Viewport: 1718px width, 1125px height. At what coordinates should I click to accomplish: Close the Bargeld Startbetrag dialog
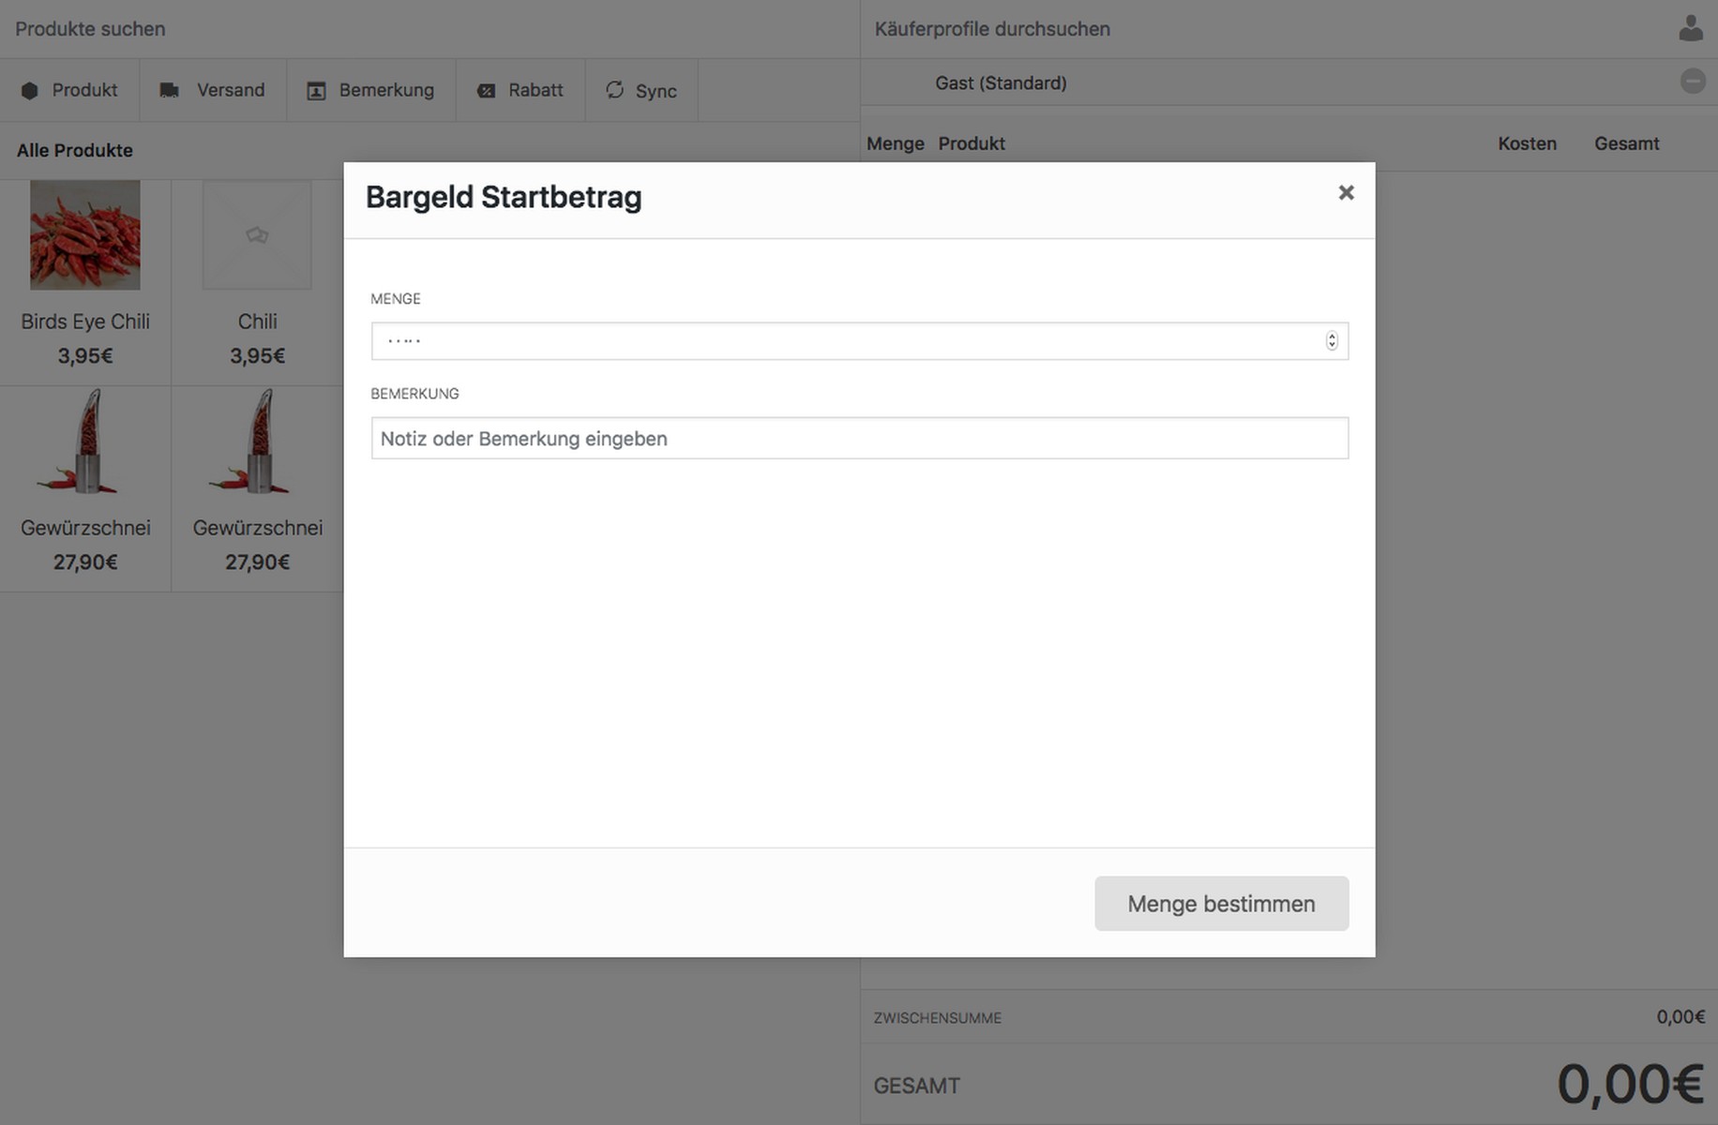pos(1346,192)
